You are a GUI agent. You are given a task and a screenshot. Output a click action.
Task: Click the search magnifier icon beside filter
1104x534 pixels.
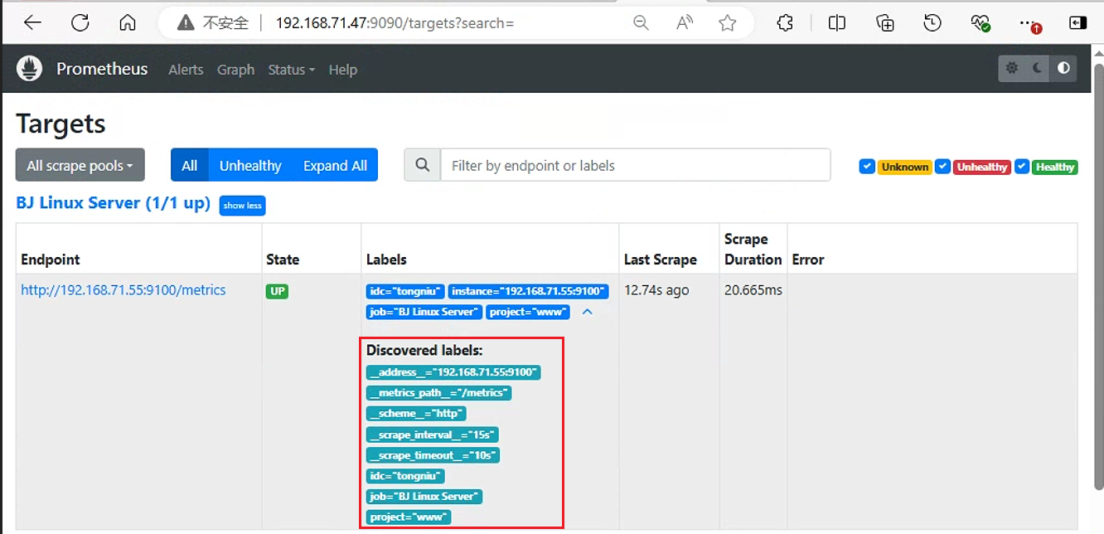[423, 165]
